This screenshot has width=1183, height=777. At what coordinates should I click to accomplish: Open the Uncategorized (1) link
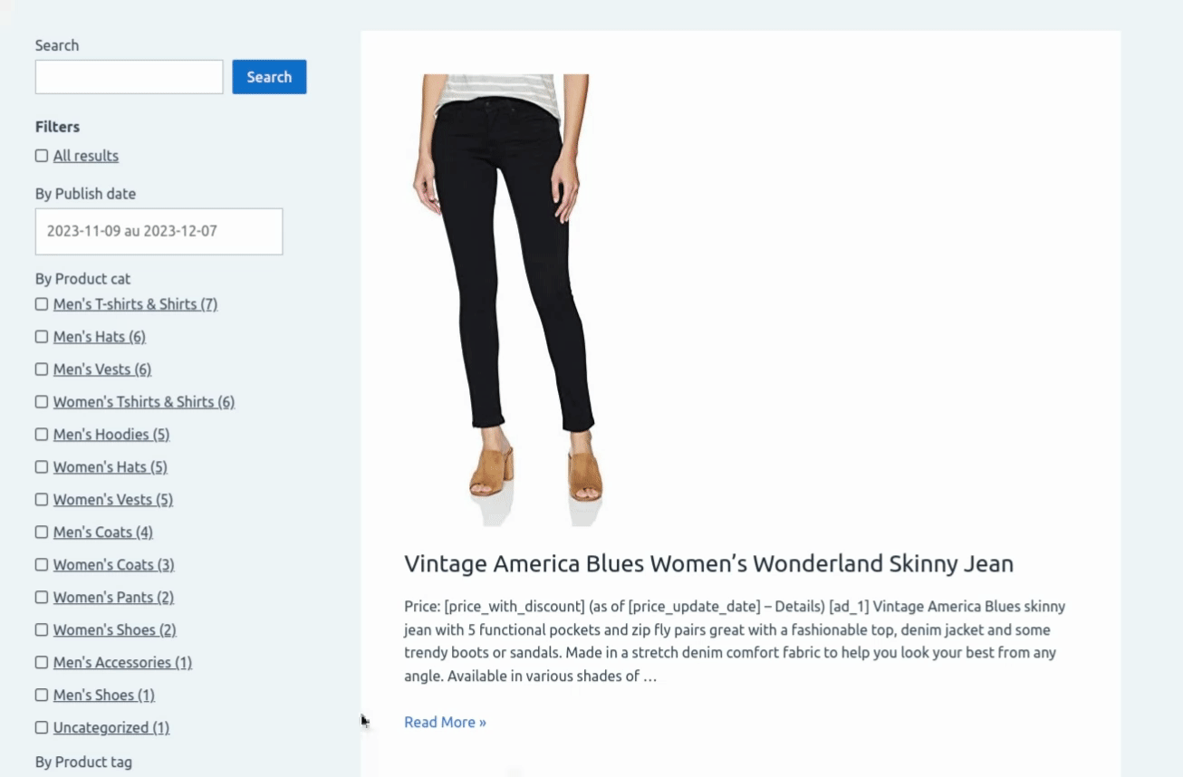111,728
